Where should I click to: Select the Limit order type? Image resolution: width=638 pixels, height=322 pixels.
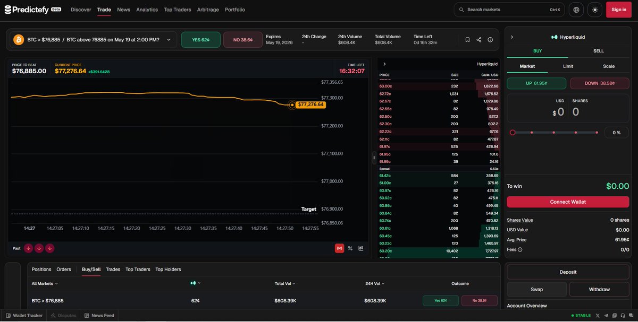coord(568,66)
